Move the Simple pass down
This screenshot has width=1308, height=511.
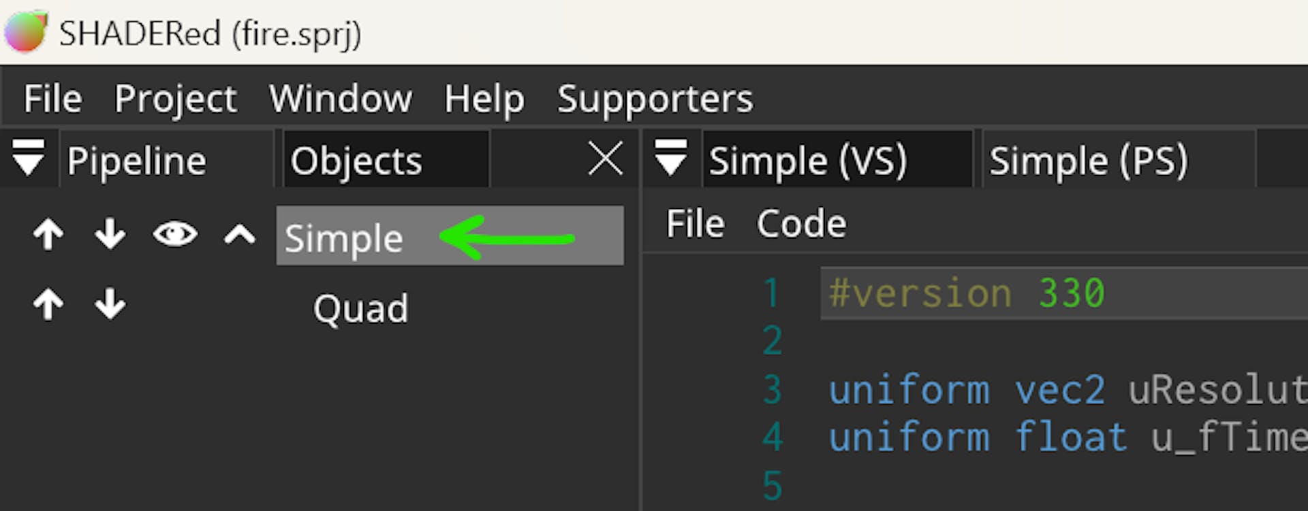[110, 235]
